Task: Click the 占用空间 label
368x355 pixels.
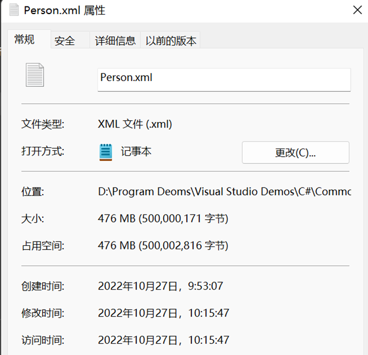Action: (x=43, y=246)
